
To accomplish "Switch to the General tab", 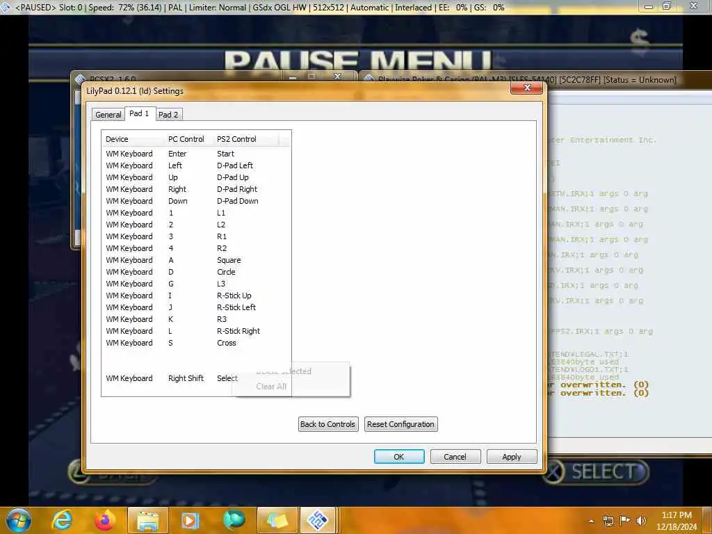I will 108,115.
